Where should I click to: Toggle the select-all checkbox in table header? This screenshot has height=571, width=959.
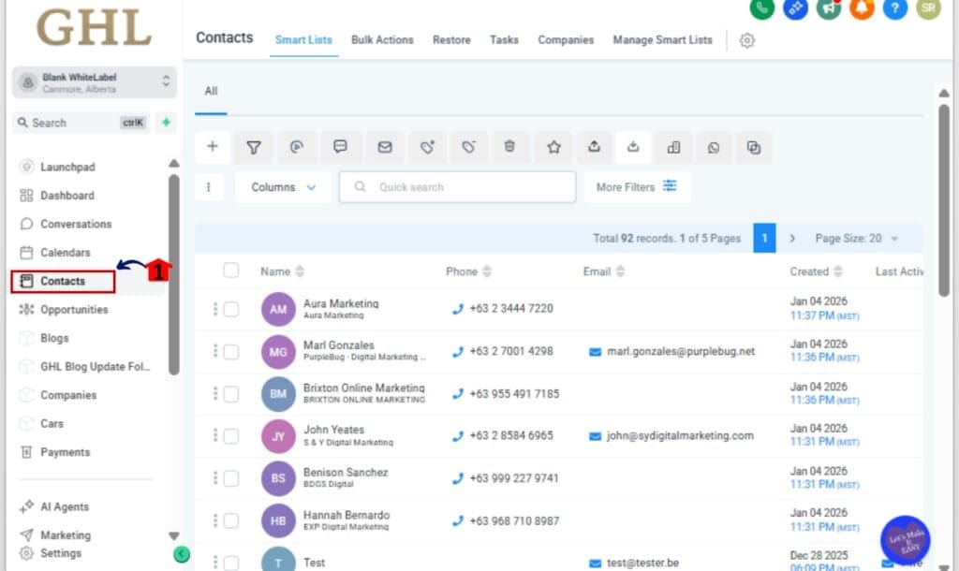231,271
